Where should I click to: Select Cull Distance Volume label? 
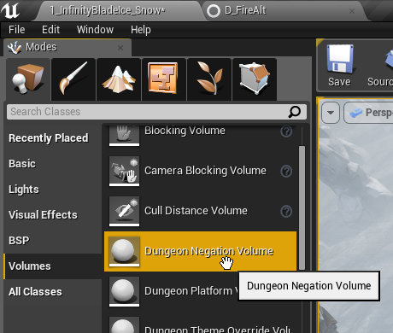click(x=196, y=211)
